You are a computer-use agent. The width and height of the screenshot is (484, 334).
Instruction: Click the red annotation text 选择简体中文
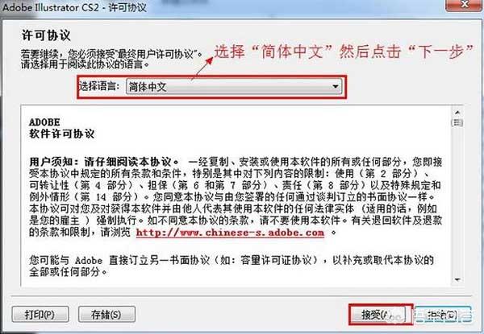click(344, 52)
